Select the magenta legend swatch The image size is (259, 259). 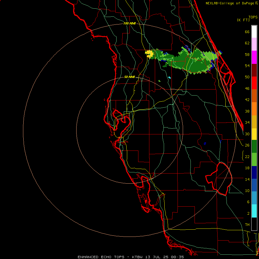tap(254, 57)
